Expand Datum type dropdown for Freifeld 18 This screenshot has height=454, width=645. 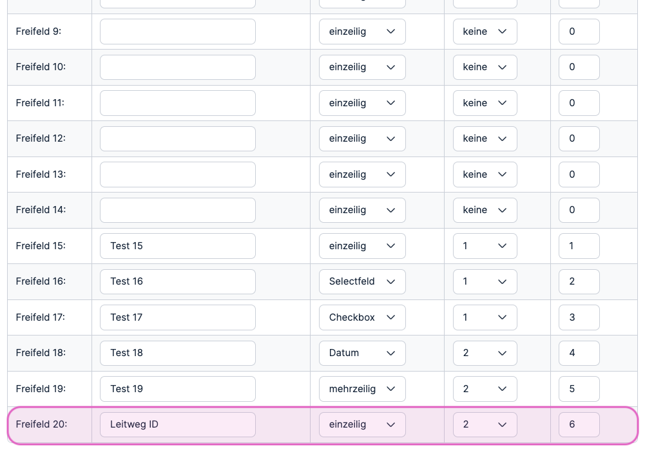[362, 353]
